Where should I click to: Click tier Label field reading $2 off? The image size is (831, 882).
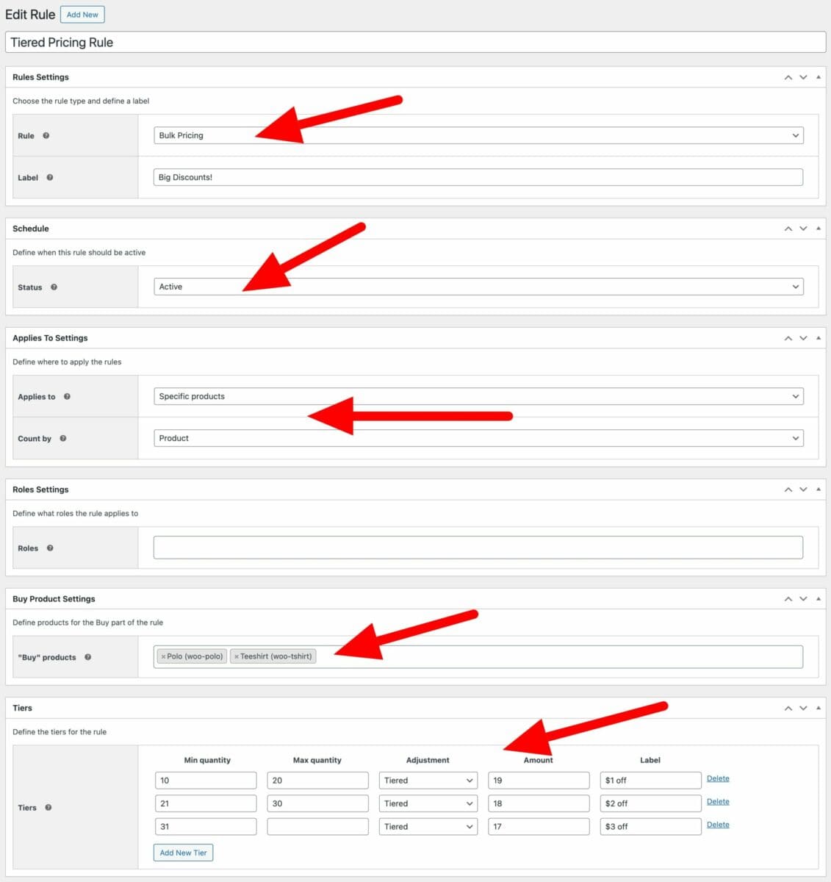click(651, 803)
